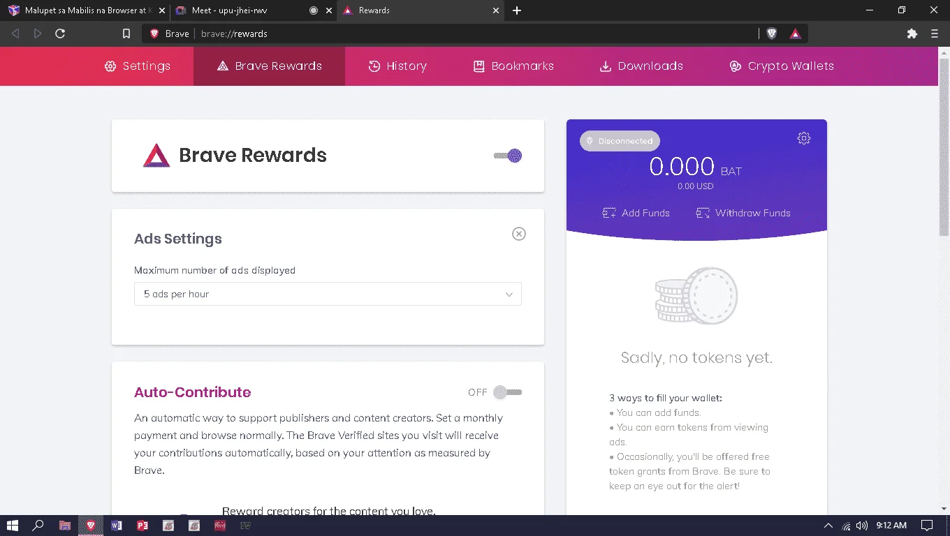The height and width of the screenshot is (536, 950).
Task: Switch to the Malupet sa Mabilis browser tab
Action: click(x=86, y=10)
